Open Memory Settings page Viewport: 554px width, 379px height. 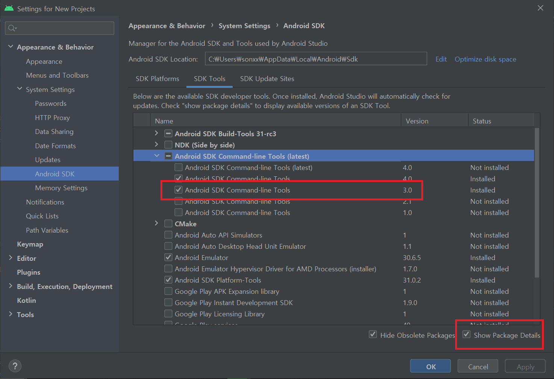(61, 188)
